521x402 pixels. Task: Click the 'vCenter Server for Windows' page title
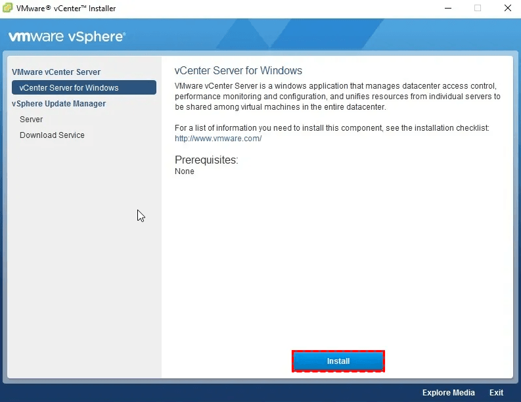238,70
